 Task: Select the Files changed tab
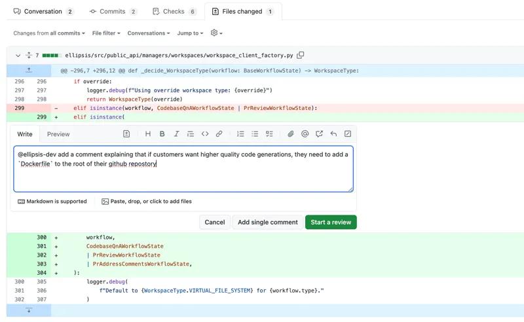click(x=243, y=11)
